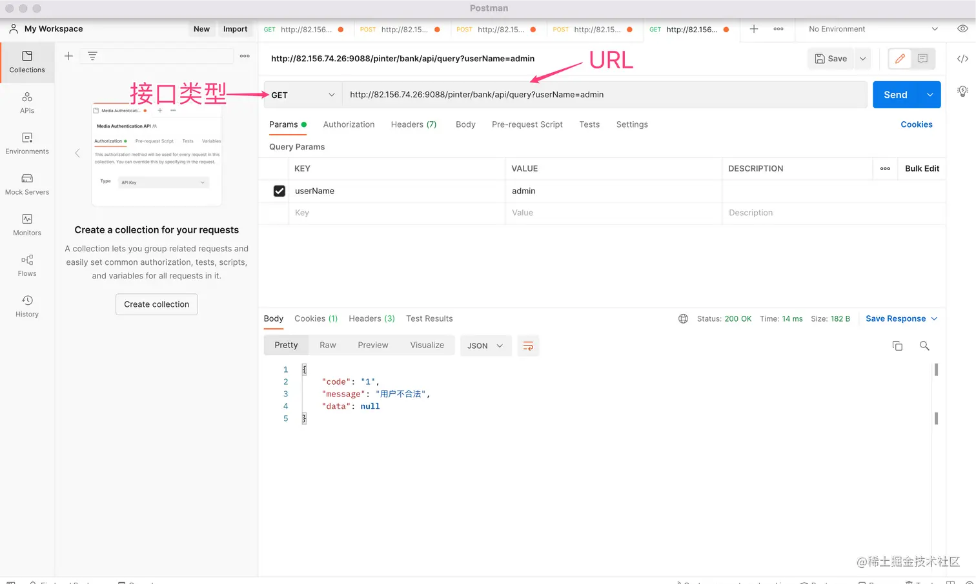976x584 pixels.
Task: Click the response body vertical scrollbar
Action: tap(936, 394)
